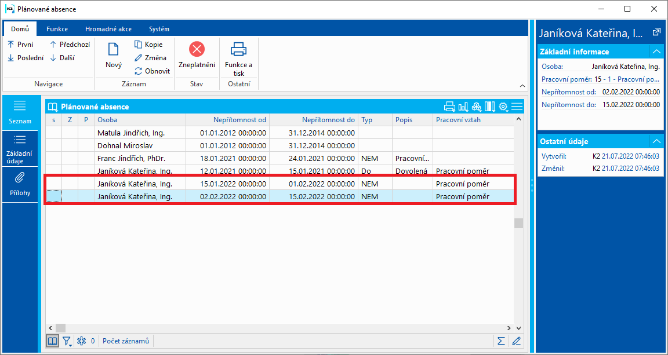Open the Přílohy attachments page
This screenshot has height=355, width=668.
coord(20,184)
